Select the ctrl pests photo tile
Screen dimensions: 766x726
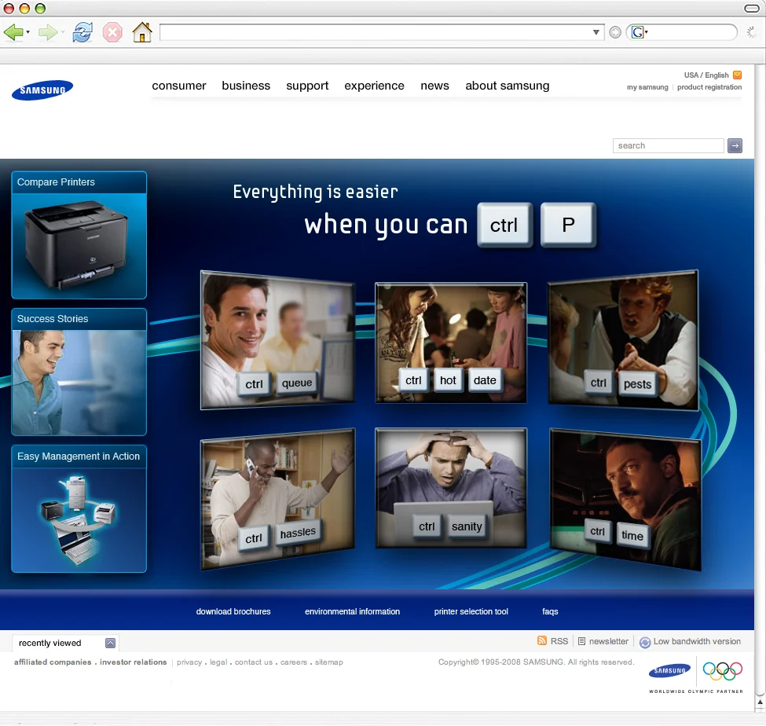(623, 340)
